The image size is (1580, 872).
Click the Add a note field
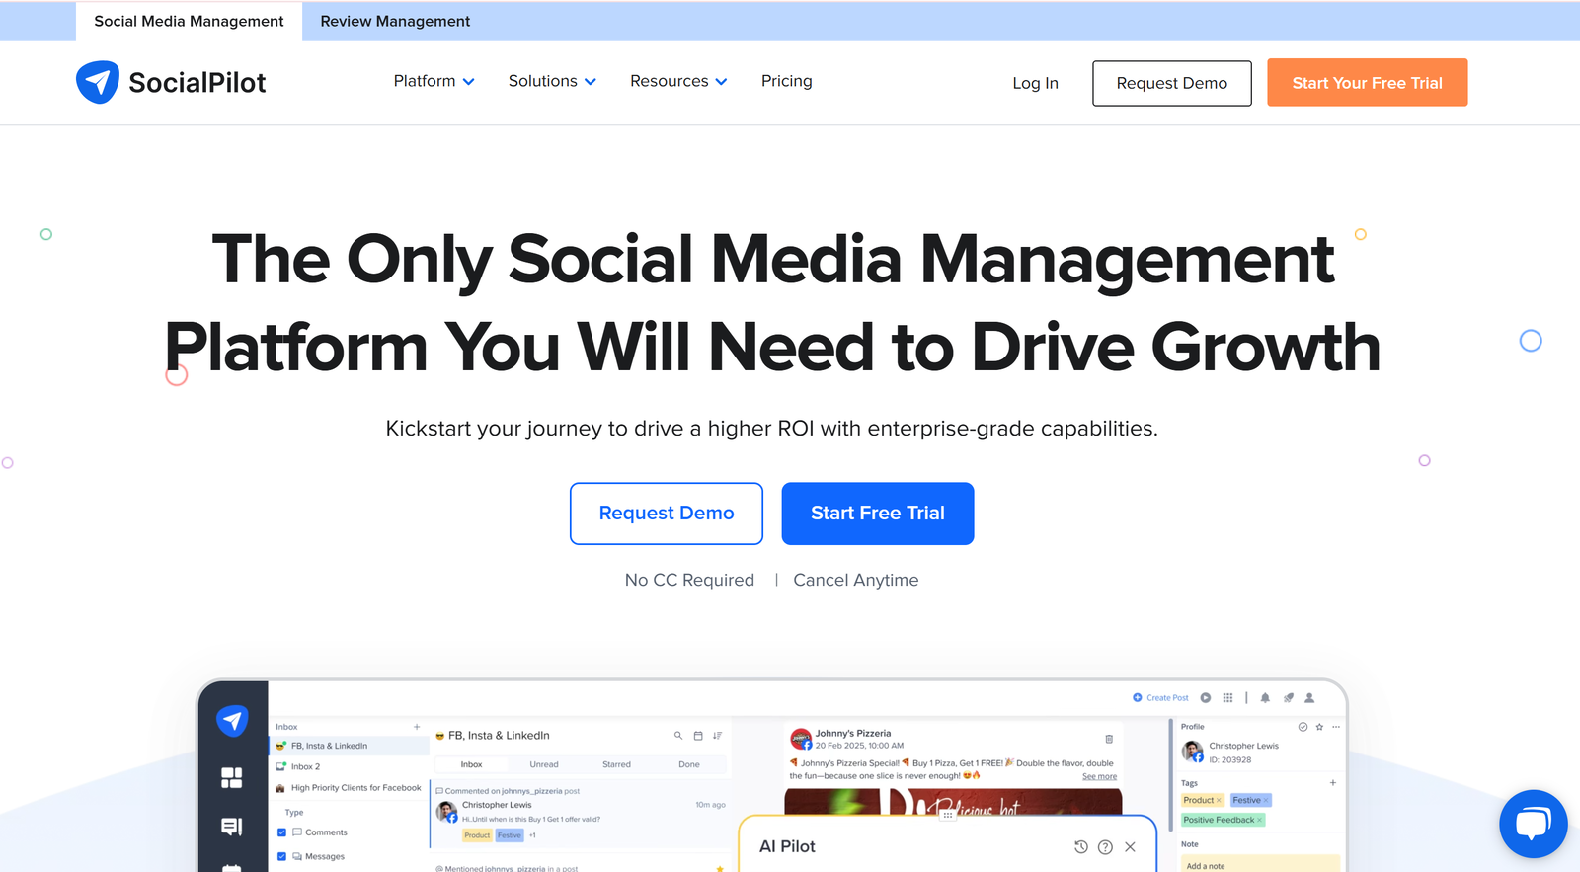click(x=1260, y=865)
